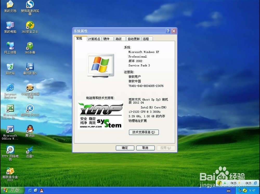Select the PPTV 网络电视 shortcut
Image resolution: width=260 pixels, height=194 pixels.
point(10,153)
